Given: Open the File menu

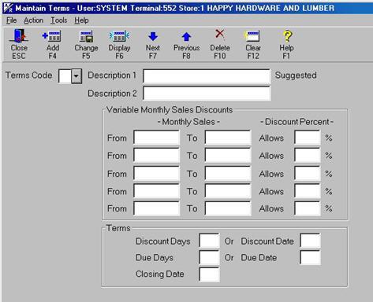Looking at the screenshot, I should tap(12, 20).
